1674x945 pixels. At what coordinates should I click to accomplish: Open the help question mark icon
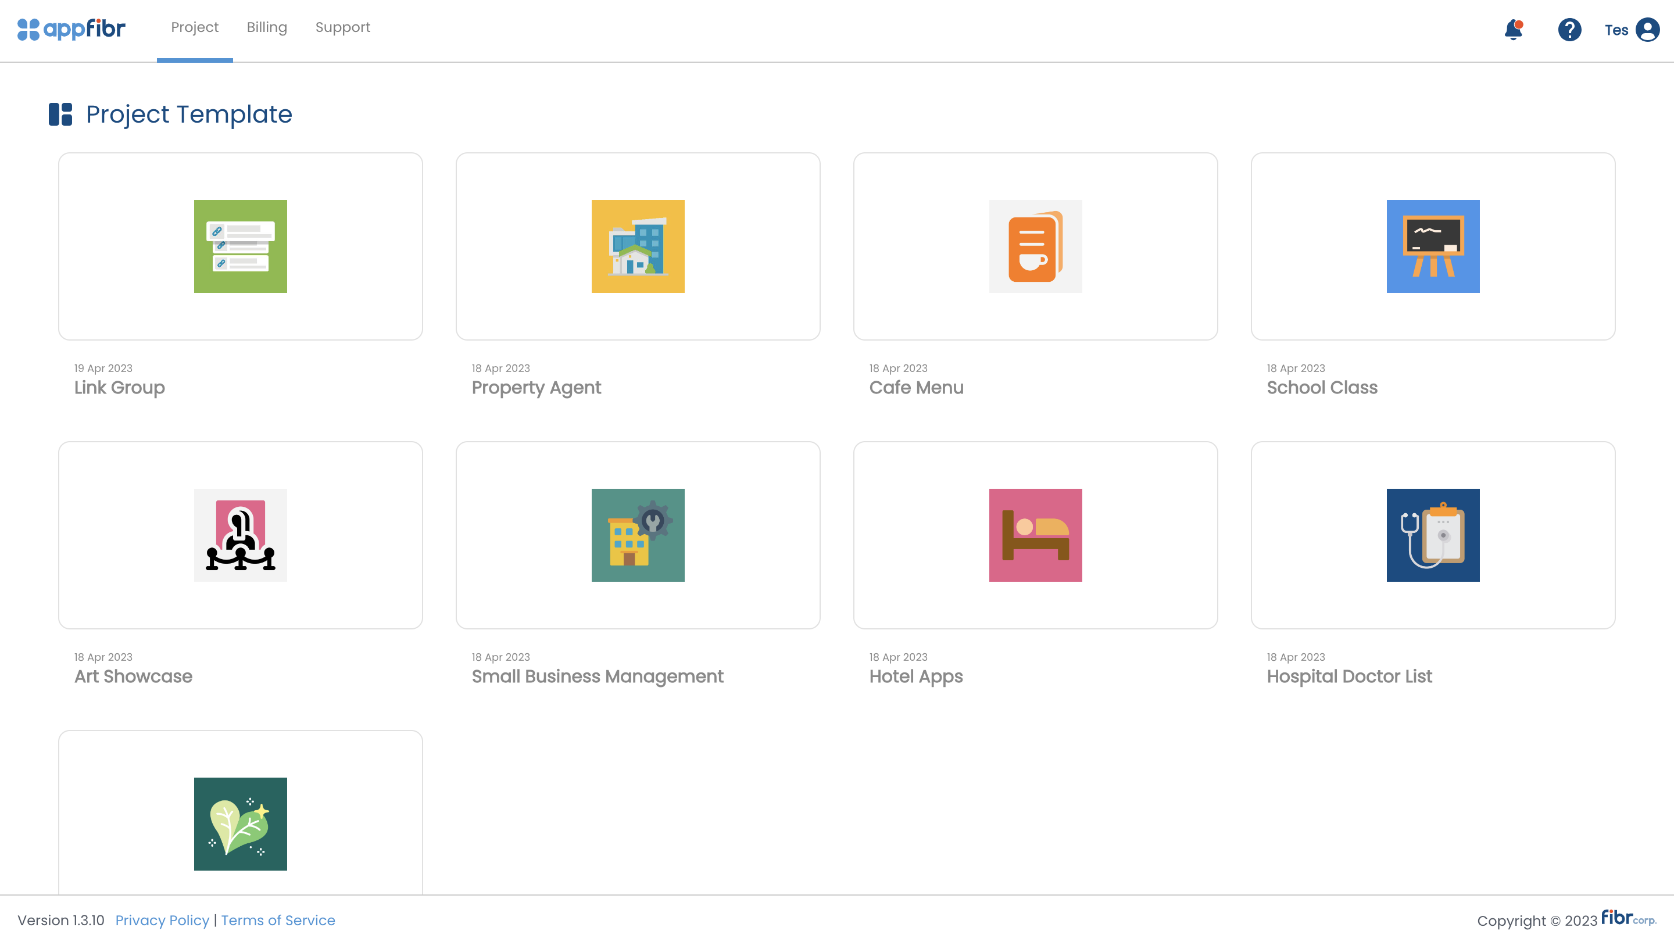[1569, 30]
